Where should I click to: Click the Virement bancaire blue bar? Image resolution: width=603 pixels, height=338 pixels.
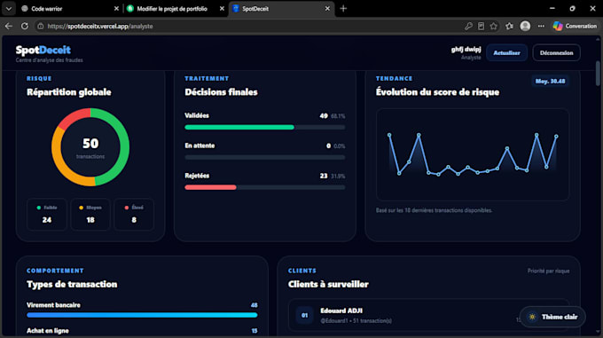(142, 315)
